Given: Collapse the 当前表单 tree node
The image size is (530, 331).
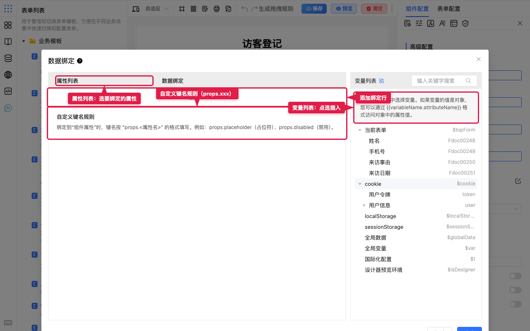Looking at the screenshot, I should pyautogui.click(x=360, y=130).
